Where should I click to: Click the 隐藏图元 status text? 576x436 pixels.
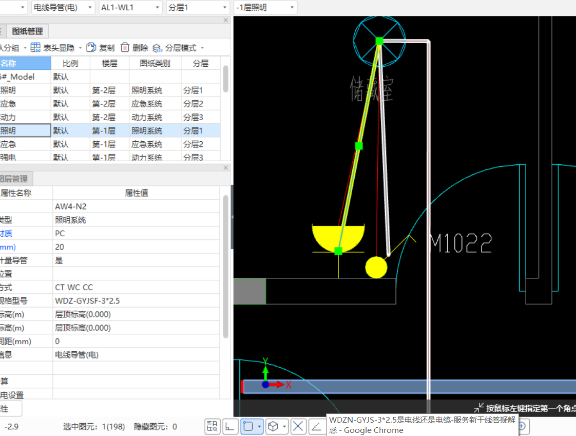coord(156,427)
